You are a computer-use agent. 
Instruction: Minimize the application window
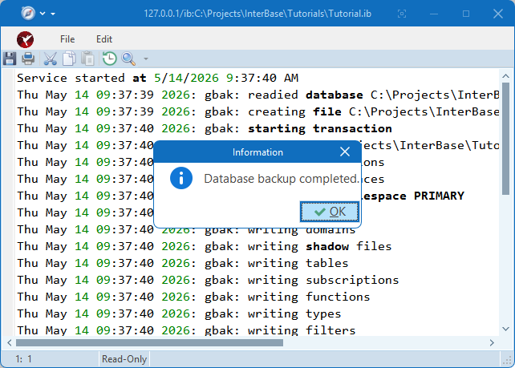click(x=434, y=14)
